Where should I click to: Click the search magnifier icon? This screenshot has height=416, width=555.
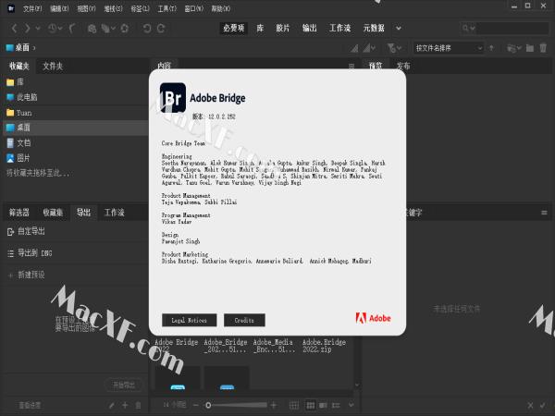point(465,28)
